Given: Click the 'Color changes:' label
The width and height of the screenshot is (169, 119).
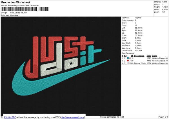Looking at the screenshot, I should (x=128, y=20).
